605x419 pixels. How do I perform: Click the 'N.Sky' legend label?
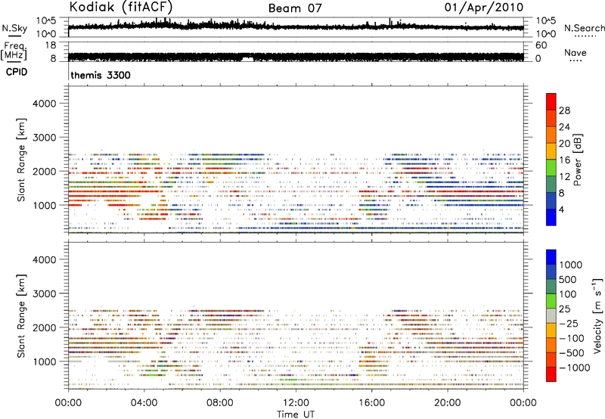pos(14,28)
